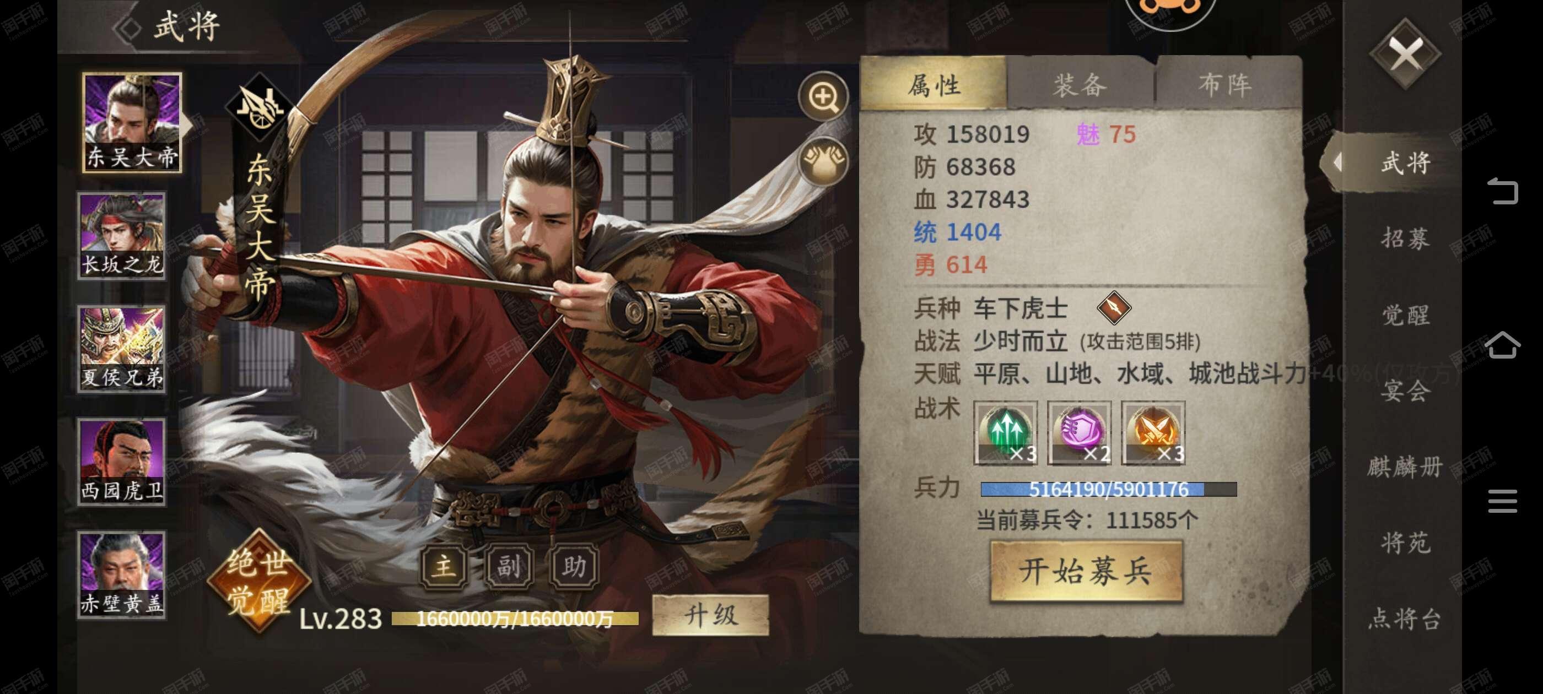1543x694 pixels.
Task: Tap the Android home navigation icon
Action: pos(1503,345)
